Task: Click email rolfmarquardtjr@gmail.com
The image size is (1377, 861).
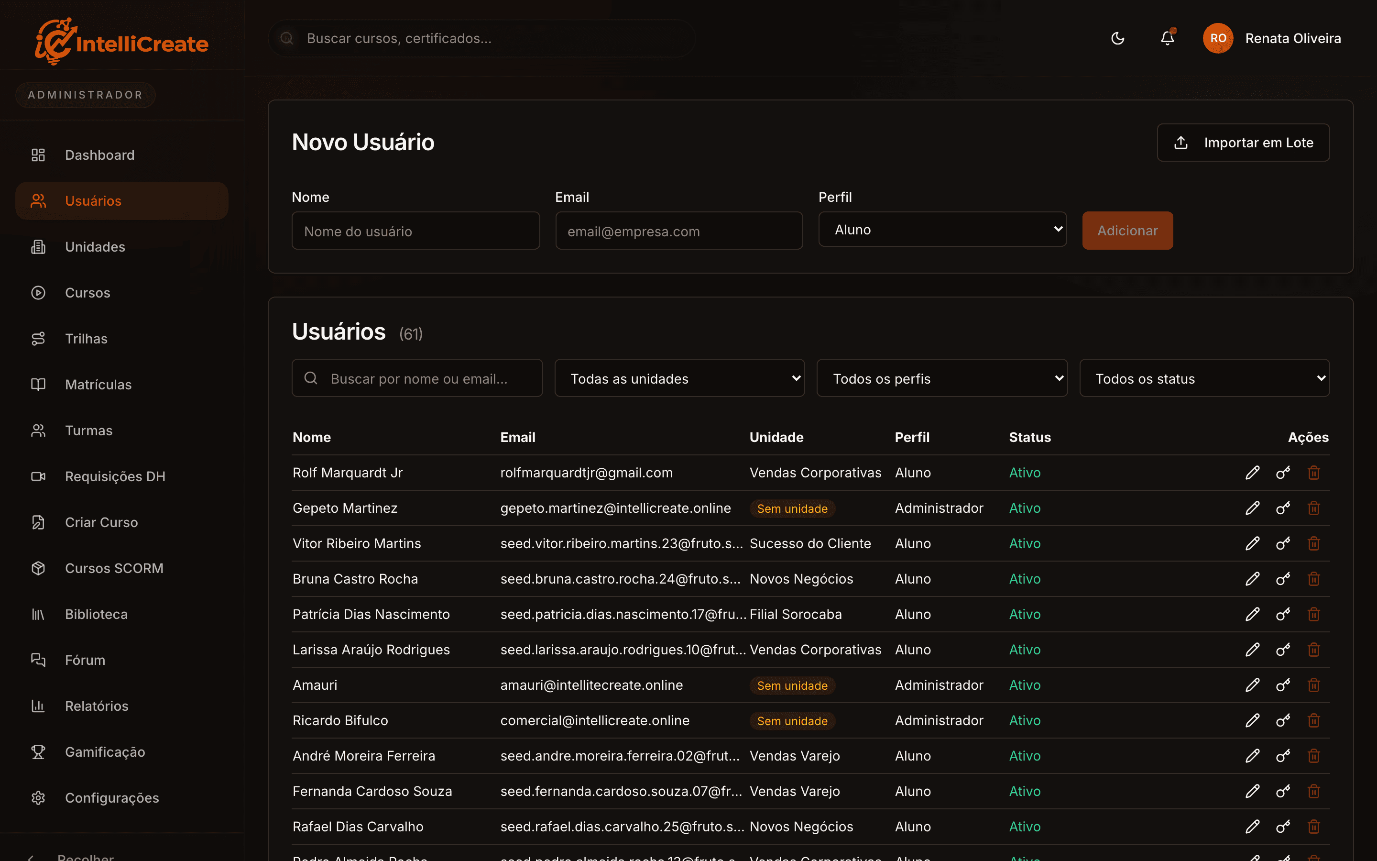Action: [586, 473]
